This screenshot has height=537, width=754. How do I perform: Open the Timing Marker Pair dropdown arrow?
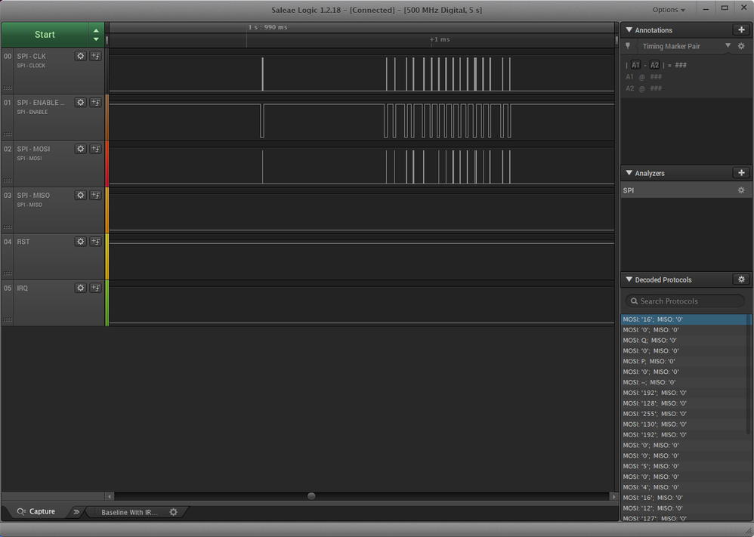(728, 45)
